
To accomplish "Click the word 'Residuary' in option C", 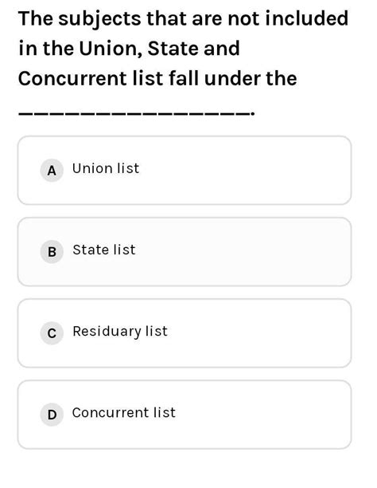I will click(x=107, y=332).
